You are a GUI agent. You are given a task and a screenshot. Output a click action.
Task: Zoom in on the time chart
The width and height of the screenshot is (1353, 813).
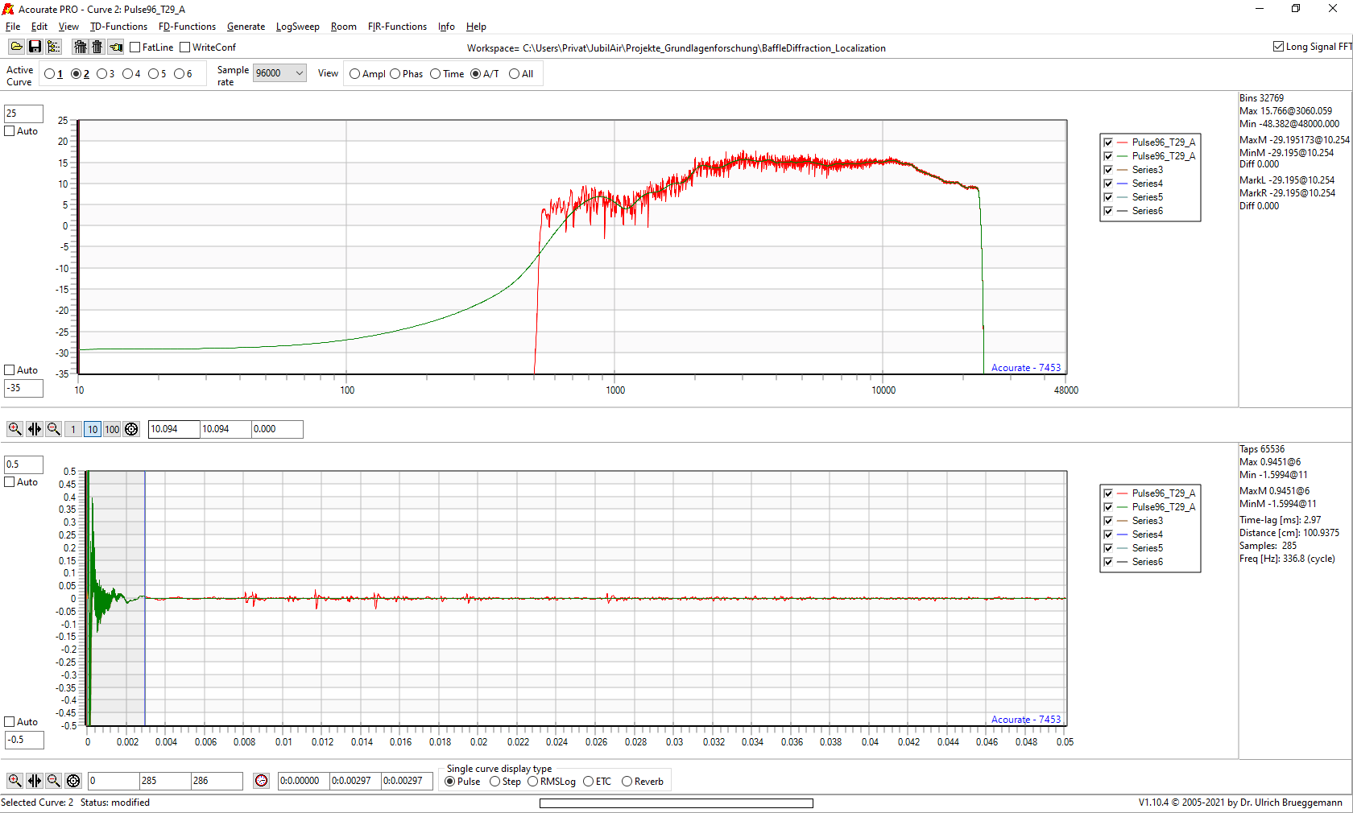14,781
